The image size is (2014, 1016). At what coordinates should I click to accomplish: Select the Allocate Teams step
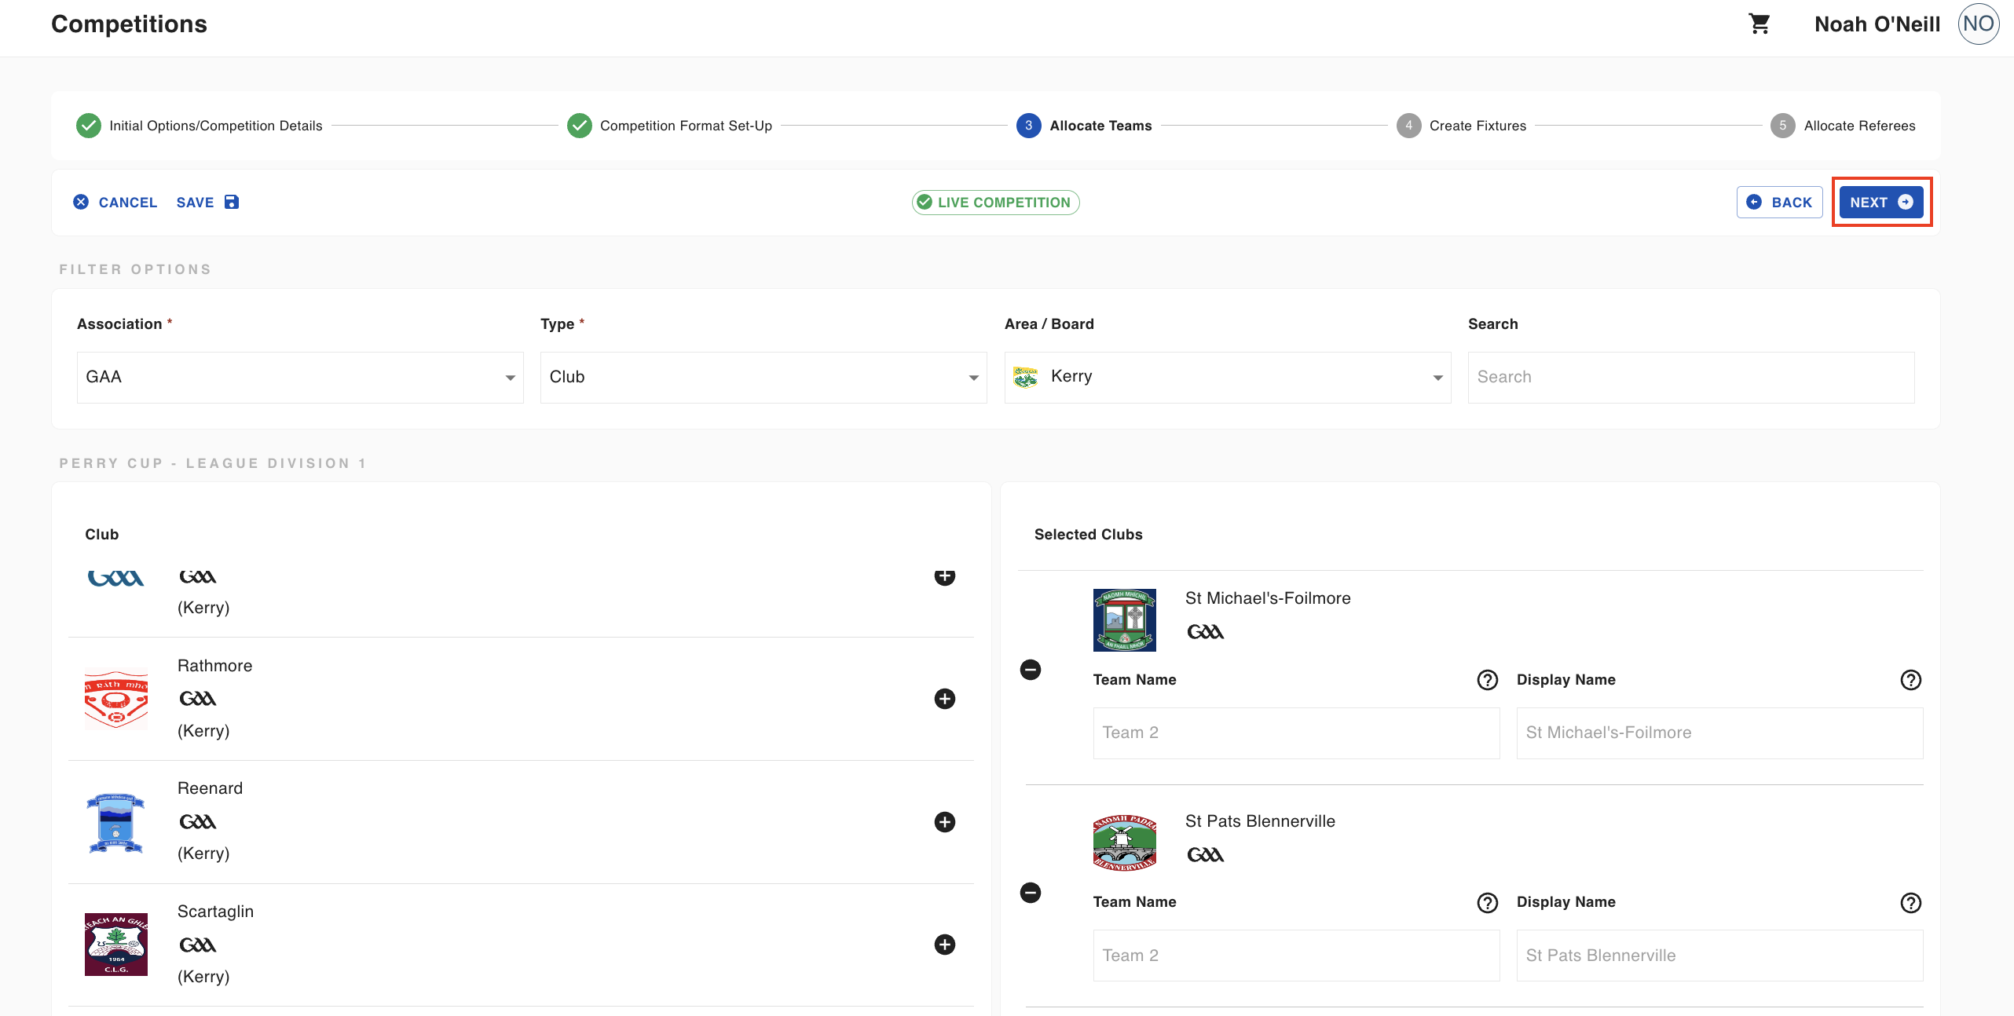(x=1085, y=126)
